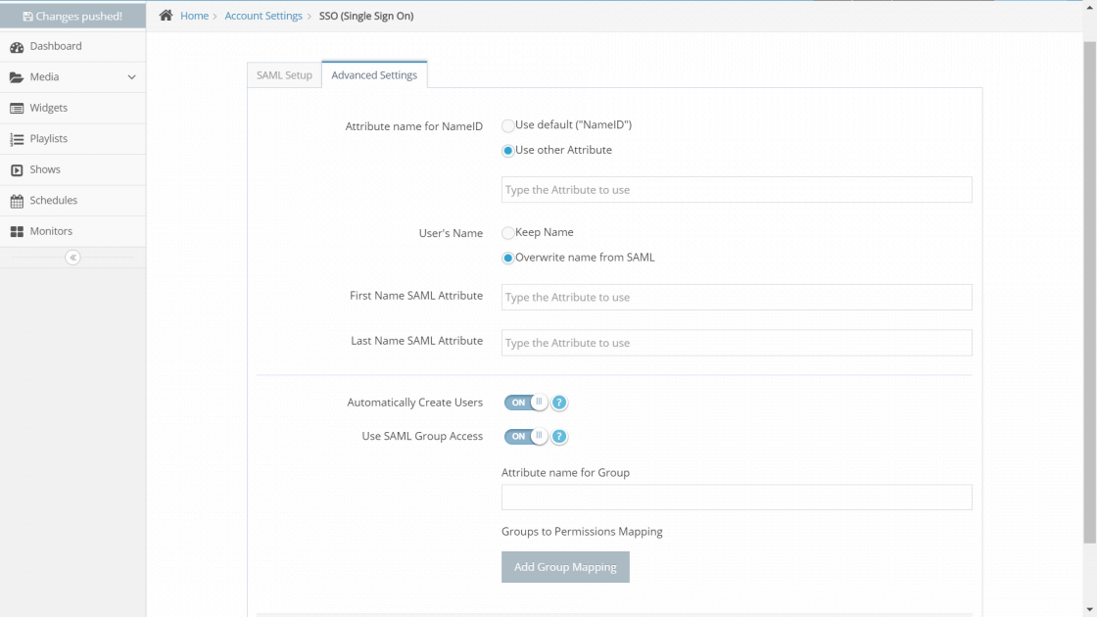Choose Keep Name radio button

pyautogui.click(x=507, y=232)
